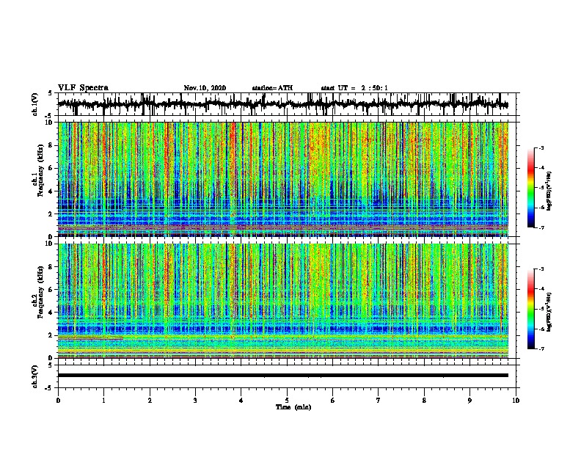The width and height of the screenshot is (581, 449).
Task: Click time axis tick label '8'
Action: [x=424, y=401]
